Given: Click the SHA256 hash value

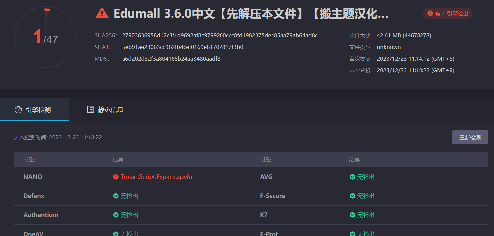Looking at the screenshot, I should pos(220,35).
